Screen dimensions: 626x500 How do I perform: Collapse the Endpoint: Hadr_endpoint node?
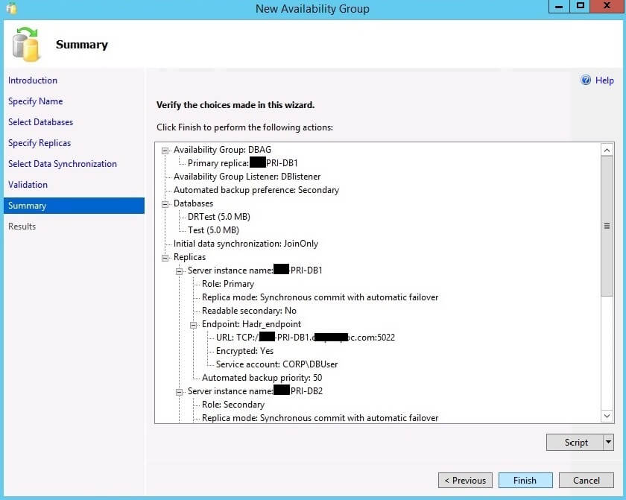tap(194, 324)
